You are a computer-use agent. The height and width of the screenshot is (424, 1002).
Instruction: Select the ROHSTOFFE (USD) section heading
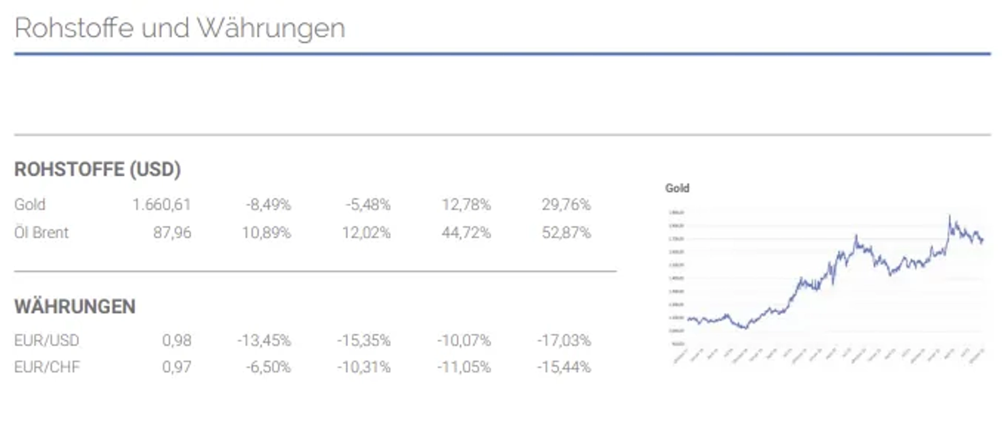pos(97,169)
